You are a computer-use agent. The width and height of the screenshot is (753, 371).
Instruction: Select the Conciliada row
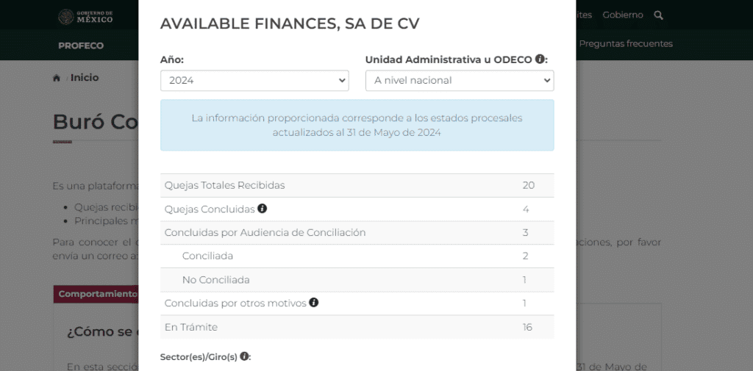click(x=357, y=256)
